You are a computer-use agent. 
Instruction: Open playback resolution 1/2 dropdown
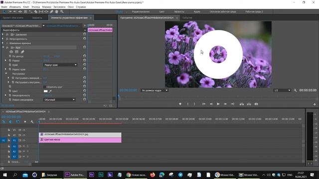283,90
